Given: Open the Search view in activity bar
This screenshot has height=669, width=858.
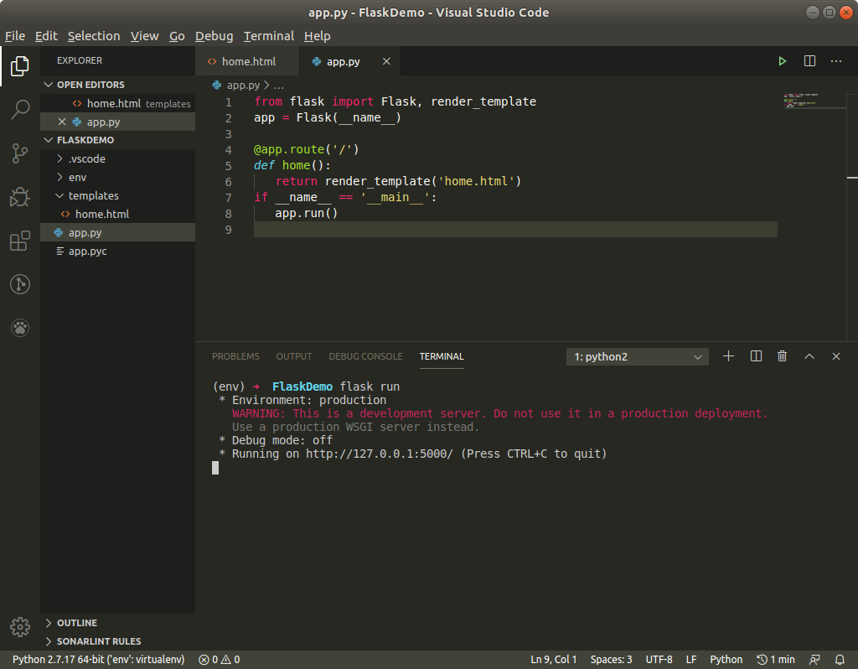Looking at the screenshot, I should pos(20,110).
